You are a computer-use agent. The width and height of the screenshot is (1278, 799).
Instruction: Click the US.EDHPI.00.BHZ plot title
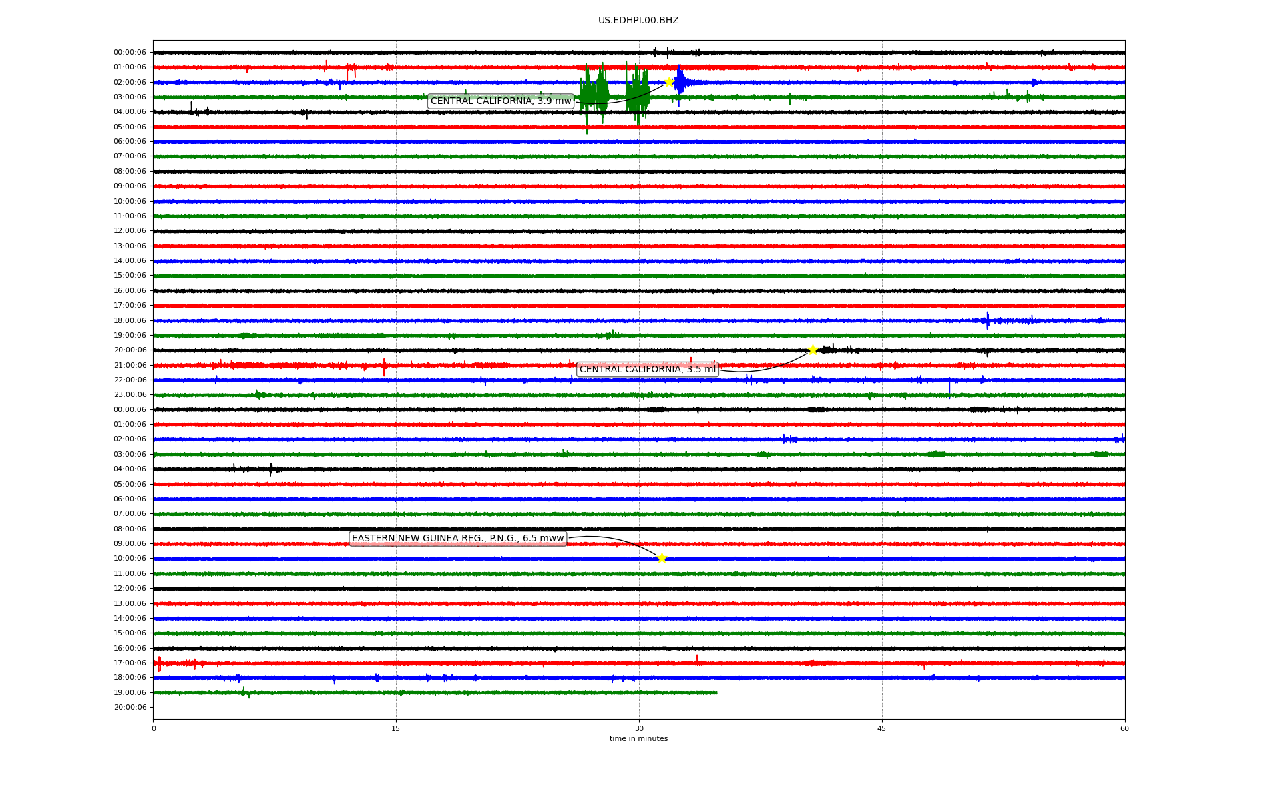coord(638,21)
